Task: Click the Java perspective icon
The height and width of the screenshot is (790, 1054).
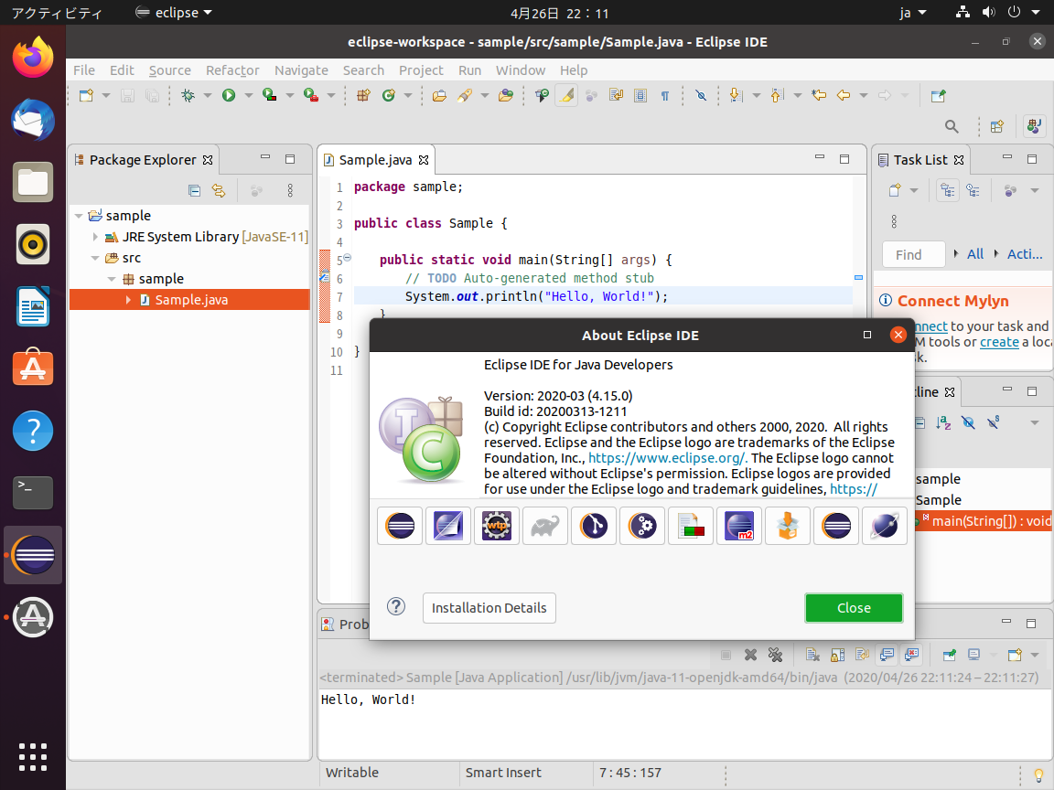Action: [1034, 125]
